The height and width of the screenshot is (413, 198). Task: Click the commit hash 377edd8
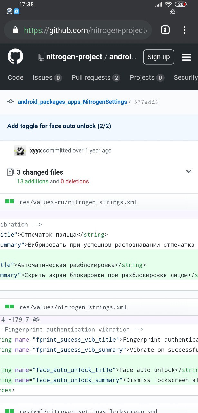coord(146,102)
